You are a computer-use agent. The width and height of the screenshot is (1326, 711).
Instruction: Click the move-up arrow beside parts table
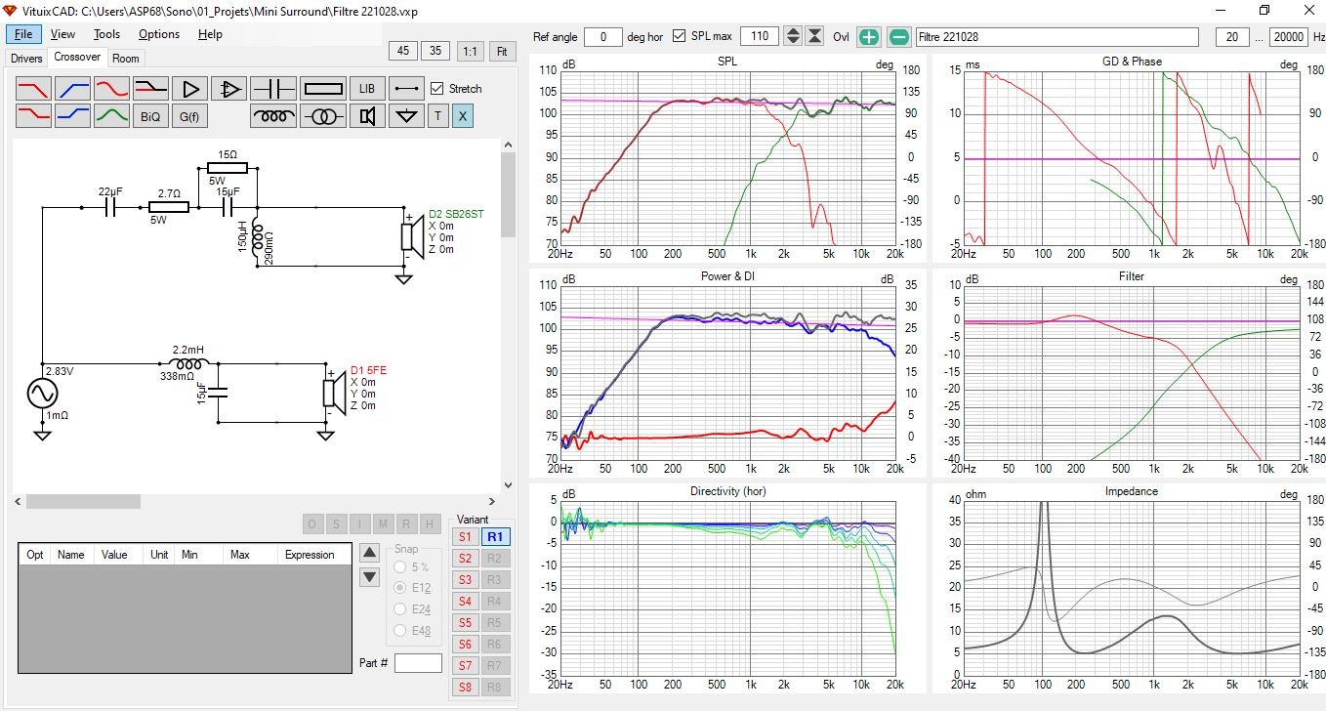[x=369, y=552]
